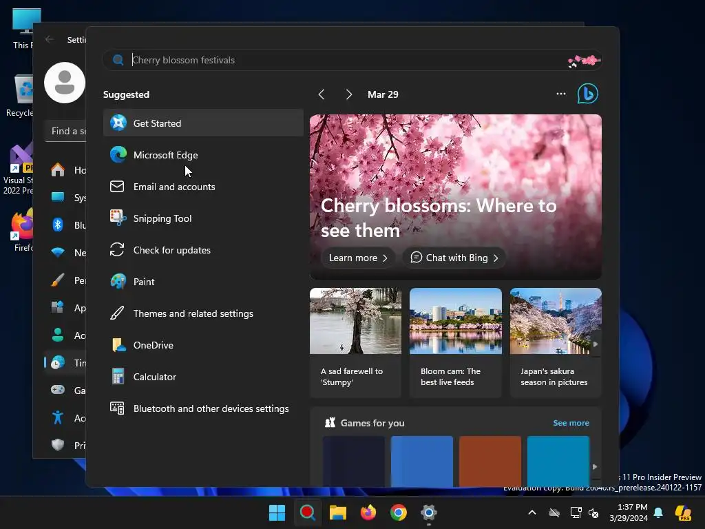The width and height of the screenshot is (705, 529).
Task: Click the Bing chat icon
Action: 588,94
